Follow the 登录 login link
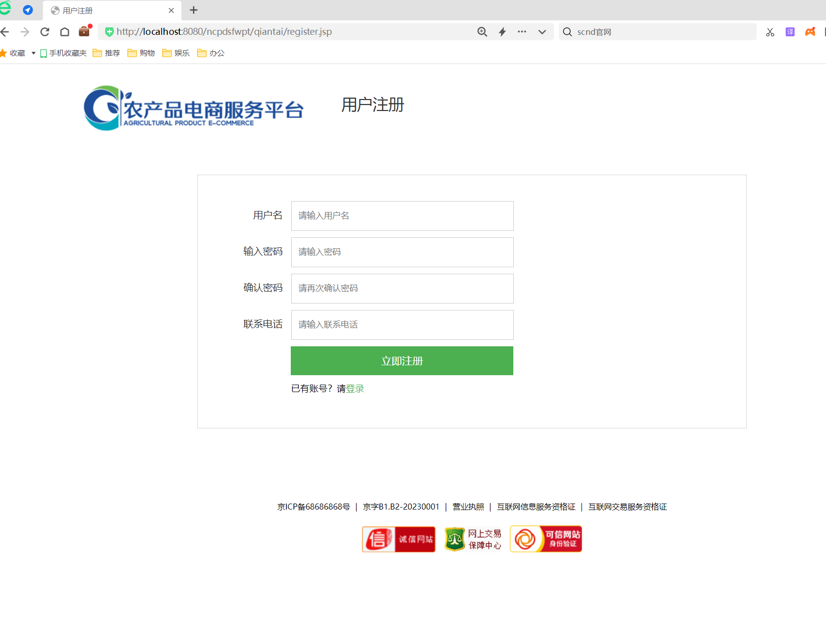The width and height of the screenshot is (826, 618). click(355, 389)
